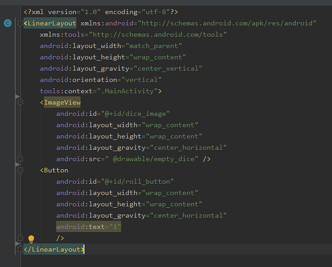Click ImageView's layout_gravity center_horizontal value
This screenshot has width=332, height=267.
coord(188,147)
